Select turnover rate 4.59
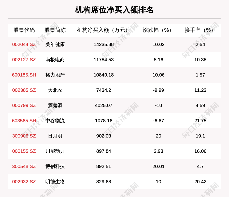 [x=200, y=105]
